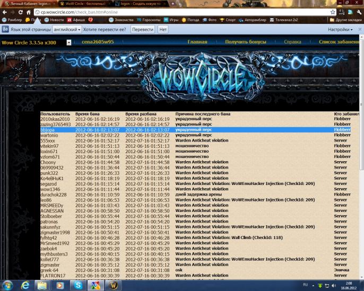
Task: Open the Chrome wrench settings menu
Action: coord(359,12)
